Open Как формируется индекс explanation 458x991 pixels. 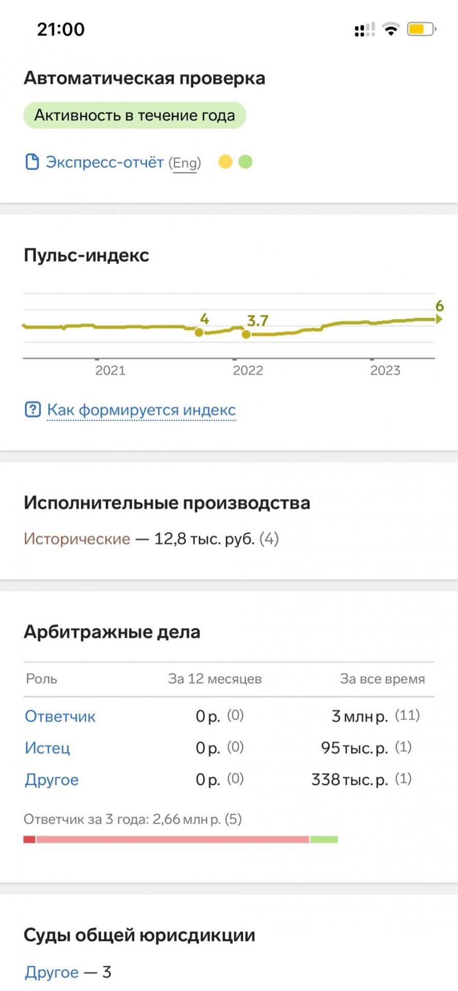tap(141, 410)
